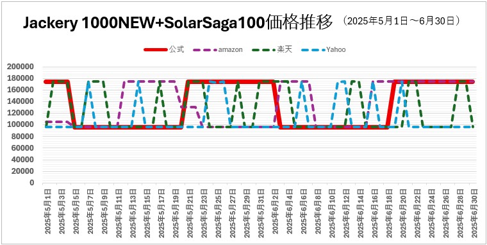This screenshot has width=487, height=245.
Task: Click the 80000 y-axis label
Action: [22, 137]
